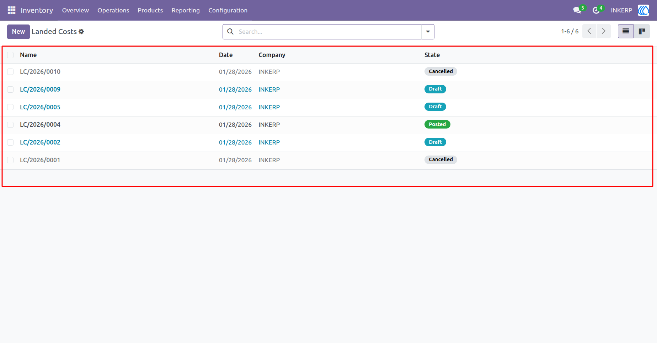Open record LC/2026/0002
Image resolution: width=657 pixels, height=343 pixels.
pos(40,142)
